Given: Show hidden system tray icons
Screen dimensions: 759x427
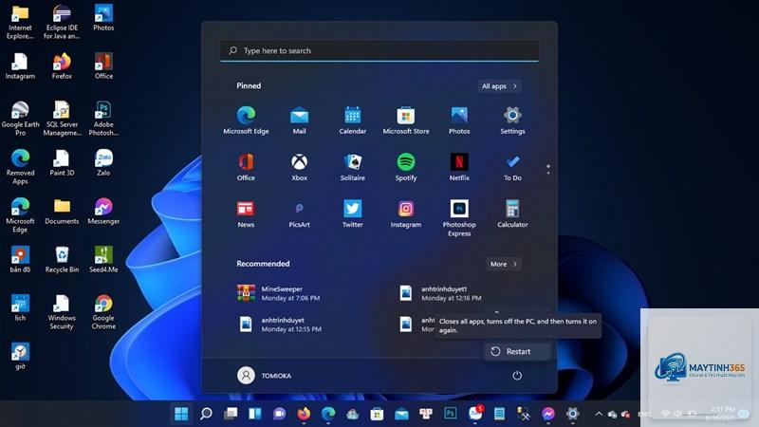Looking at the screenshot, I should (x=599, y=414).
